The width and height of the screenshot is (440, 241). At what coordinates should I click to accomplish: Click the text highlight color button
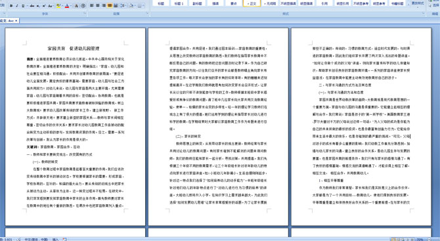coord(58,6)
